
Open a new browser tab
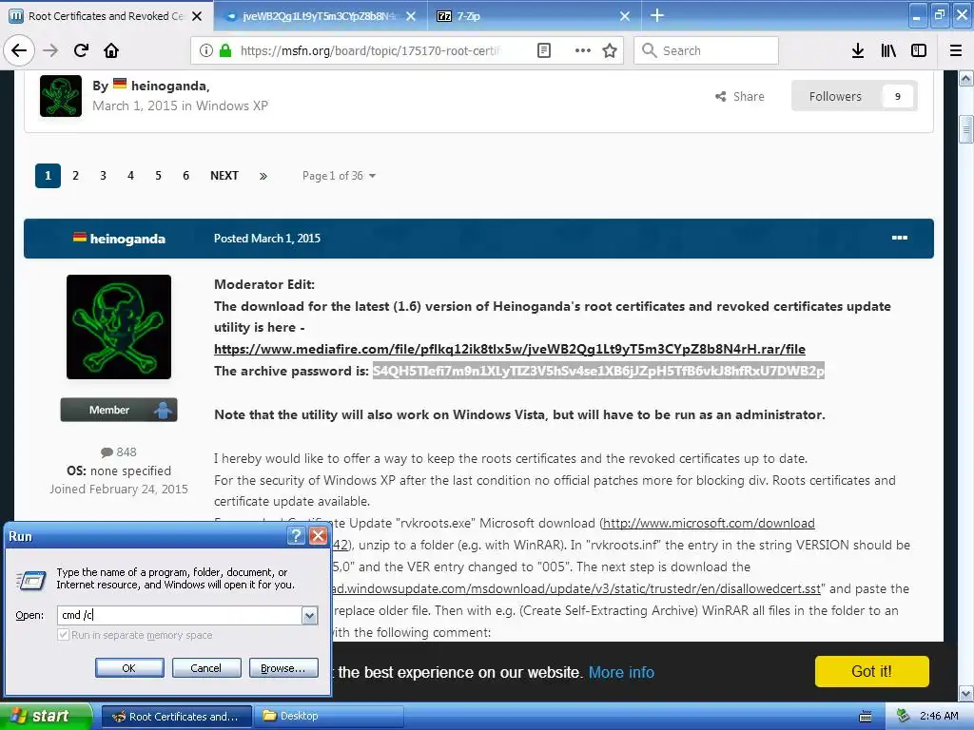click(657, 15)
